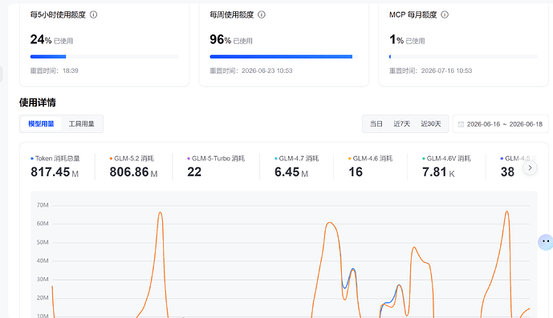Toggle the GLM-5.2 消耗 orange legend dot

pyautogui.click(x=111, y=159)
